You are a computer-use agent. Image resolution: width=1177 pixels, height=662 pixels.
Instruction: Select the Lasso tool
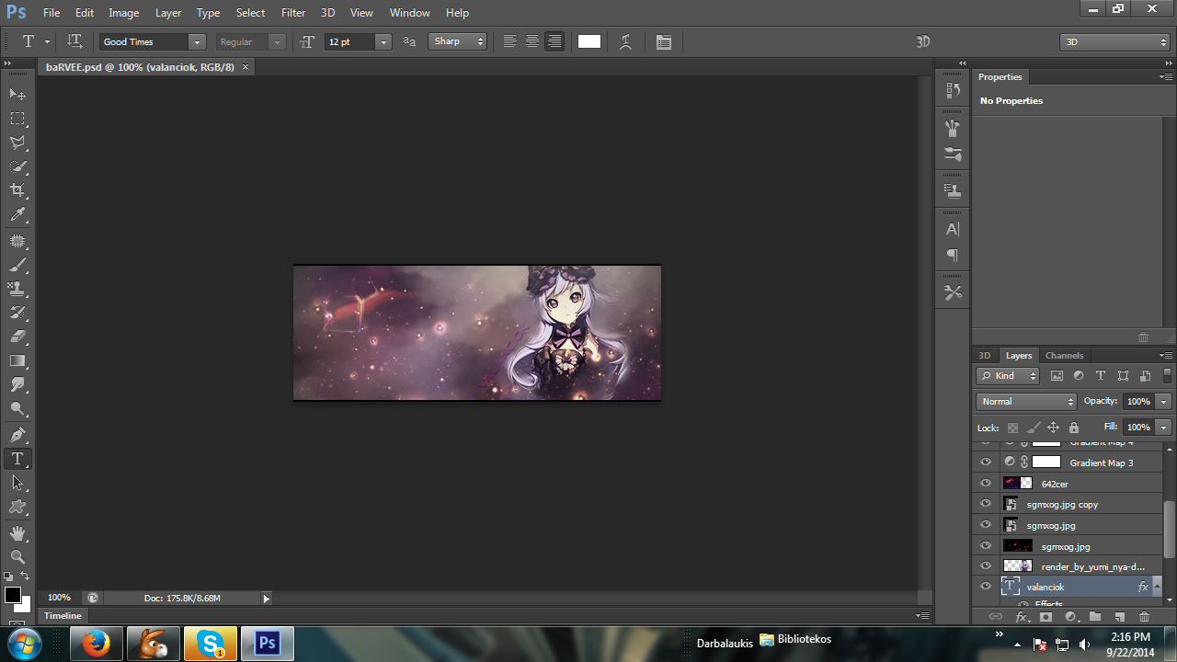17,143
